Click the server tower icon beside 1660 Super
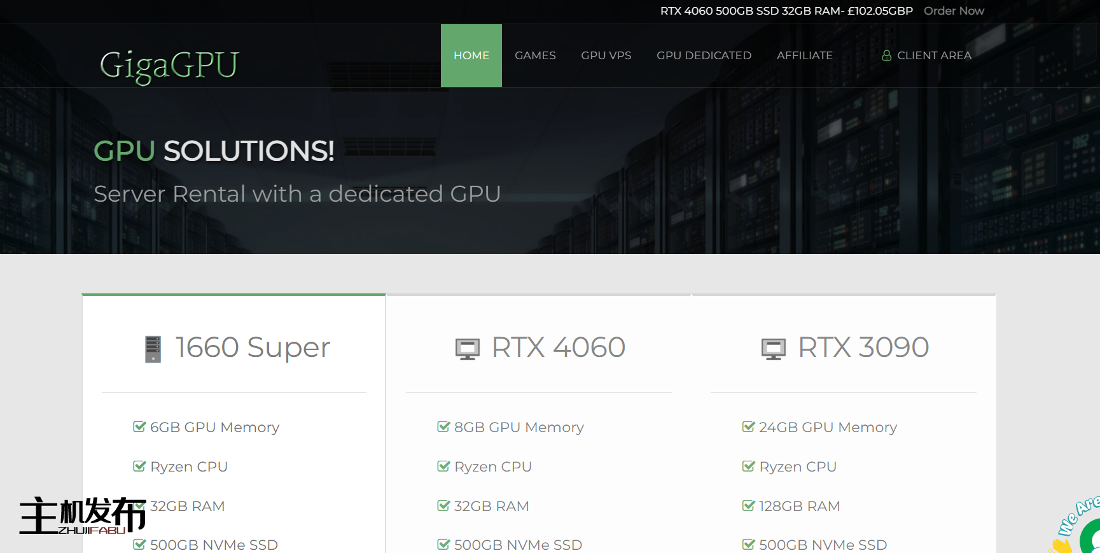 coord(153,349)
